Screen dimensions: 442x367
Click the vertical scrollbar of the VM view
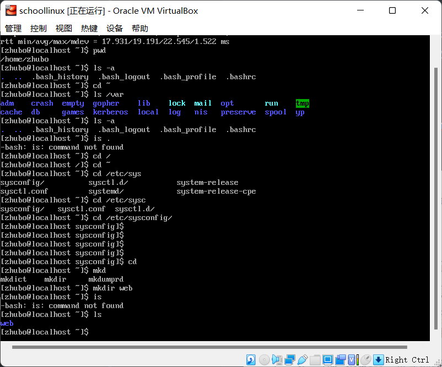436,199
